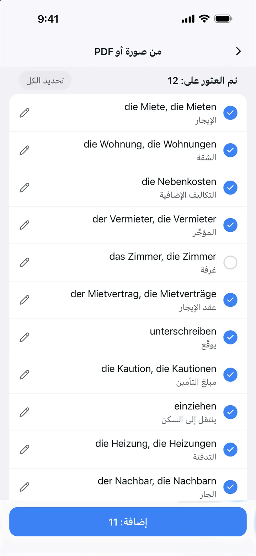Viewport: 256px width, 556px height.
Task: Edit the 'unterschreiben' vocabulary entry
Action: [24, 337]
